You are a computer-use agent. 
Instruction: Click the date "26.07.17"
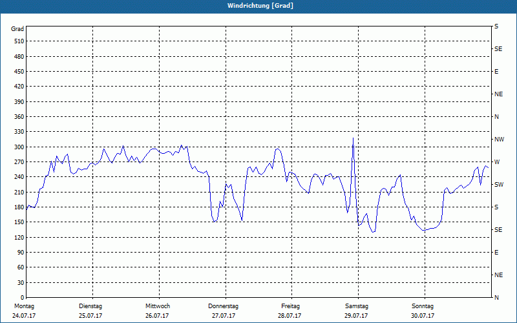[157, 316]
